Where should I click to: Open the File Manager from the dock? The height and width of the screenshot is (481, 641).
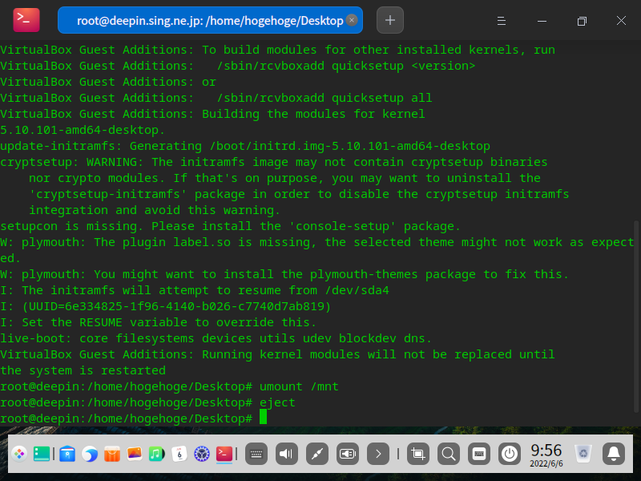point(67,454)
